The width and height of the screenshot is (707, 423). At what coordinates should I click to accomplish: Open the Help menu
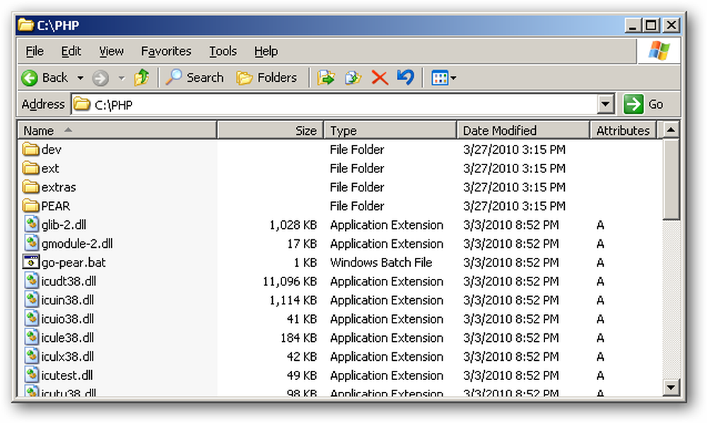pyautogui.click(x=266, y=52)
